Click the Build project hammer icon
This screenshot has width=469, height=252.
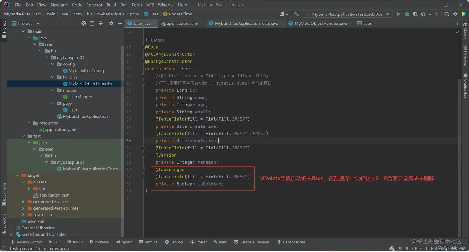(x=296, y=14)
